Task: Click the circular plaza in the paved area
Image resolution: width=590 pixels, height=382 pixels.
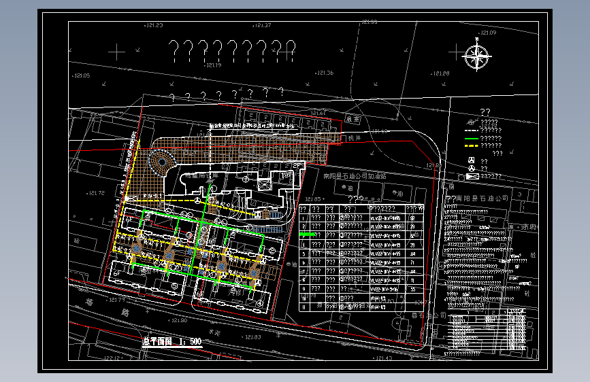Action: pyautogui.click(x=162, y=162)
